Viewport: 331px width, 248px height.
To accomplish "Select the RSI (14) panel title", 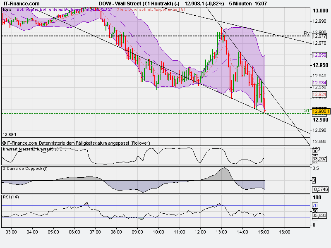I will [x=11, y=197].
